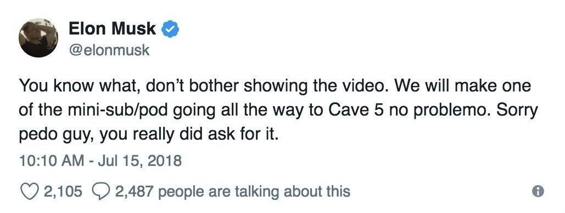Open the @elonmusk handle link
The width and height of the screenshot is (565, 213).
click(109, 50)
